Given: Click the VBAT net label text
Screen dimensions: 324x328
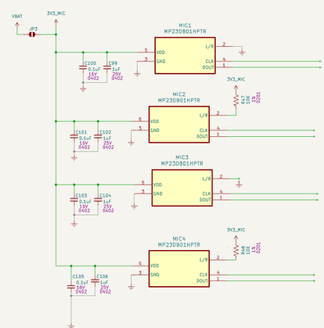Looking at the screenshot, I should (x=17, y=16).
